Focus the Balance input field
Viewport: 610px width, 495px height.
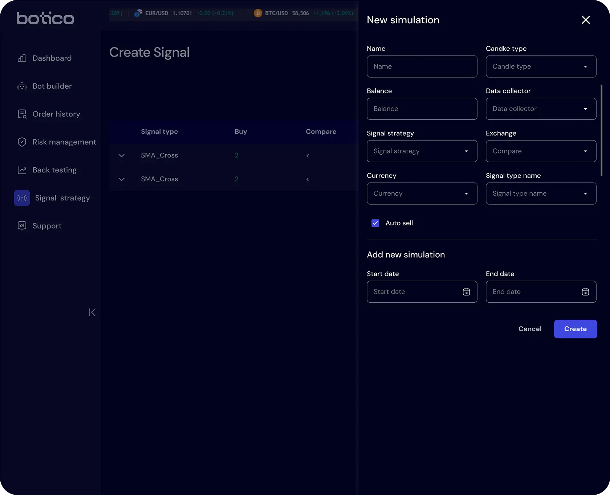[x=422, y=109]
